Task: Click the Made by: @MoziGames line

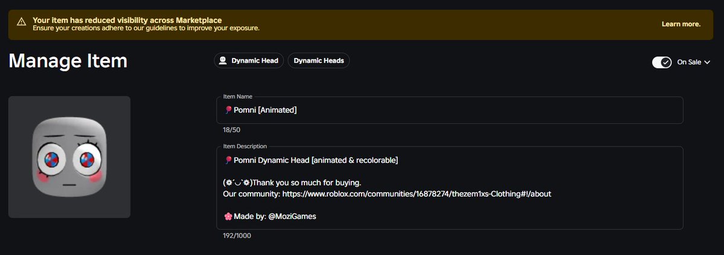Action: click(270, 216)
